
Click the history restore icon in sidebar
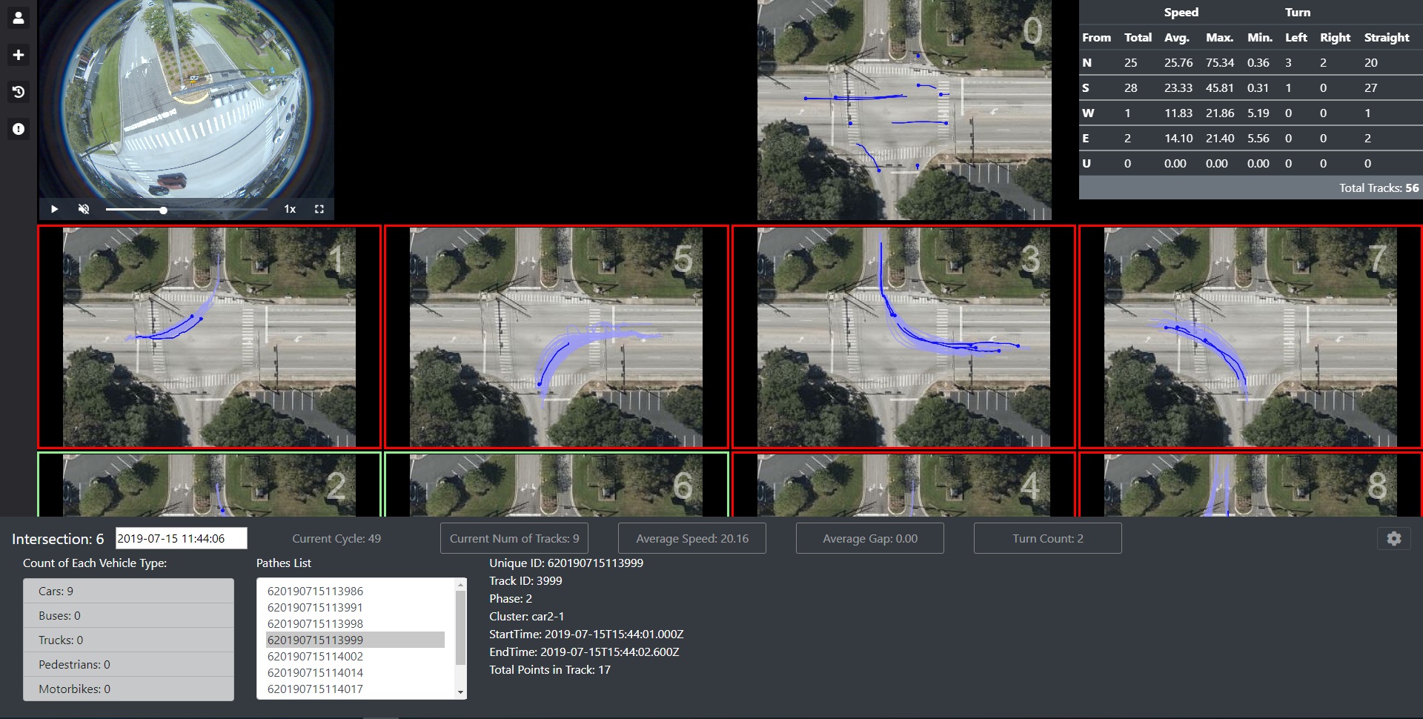(19, 92)
